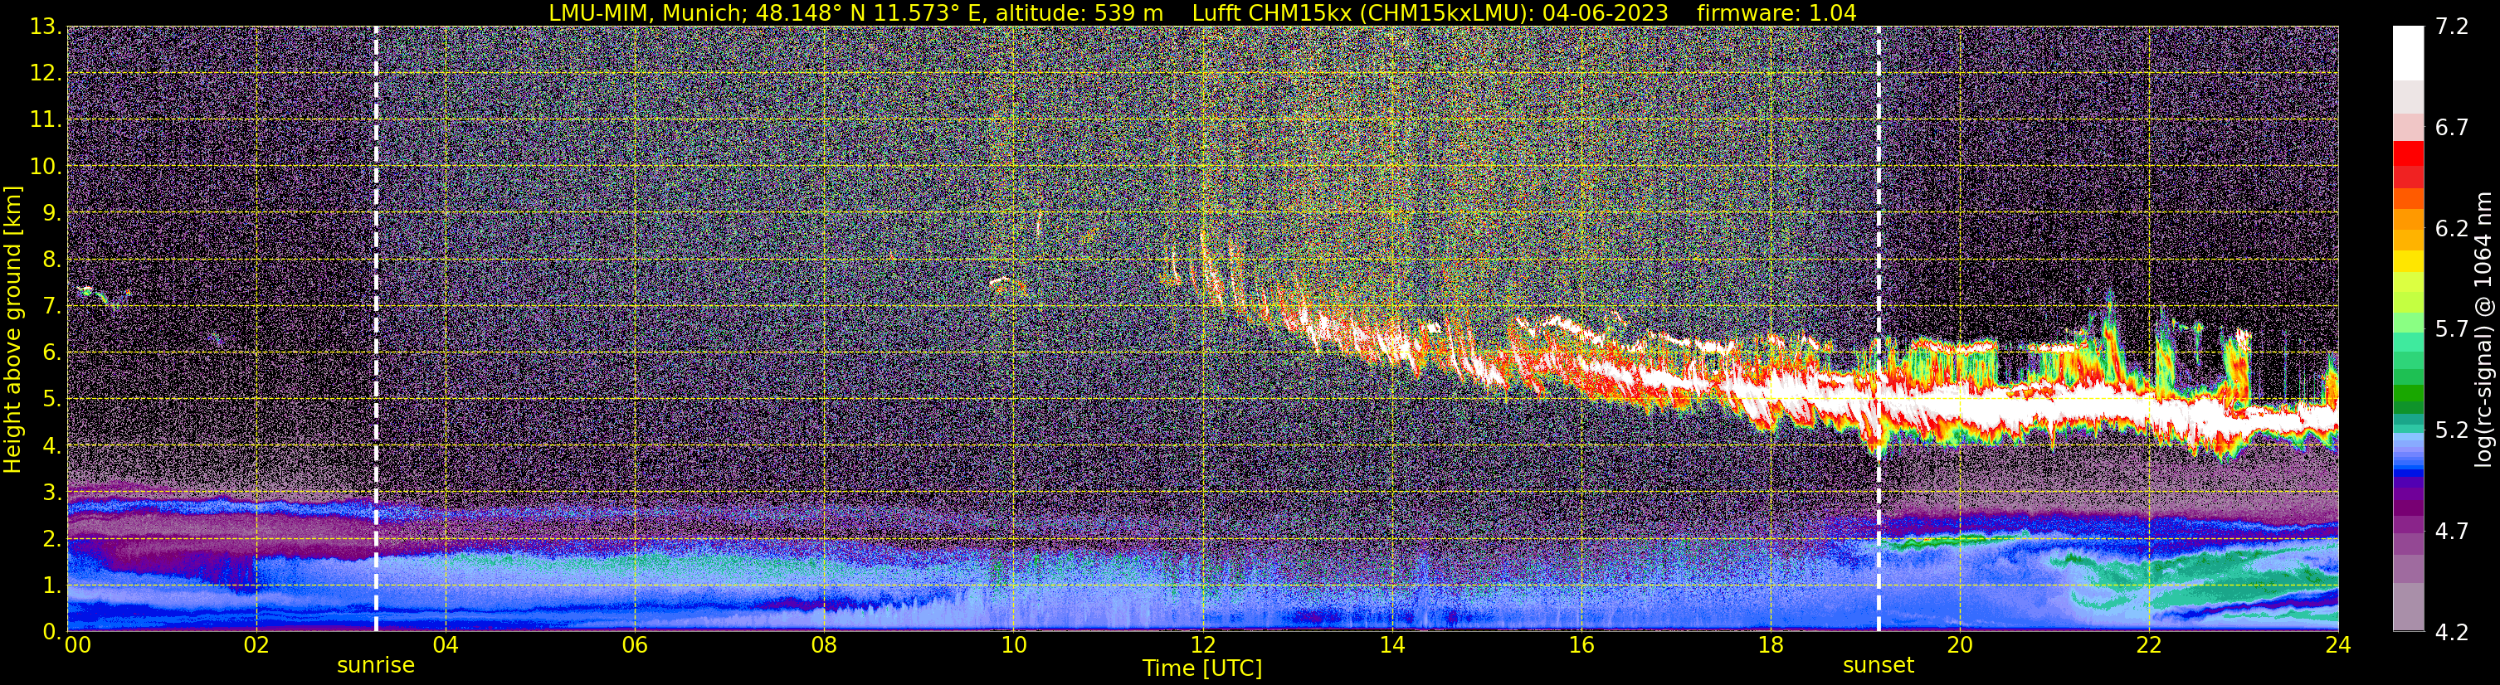Click the colorbar value '7.2'

2452,27
